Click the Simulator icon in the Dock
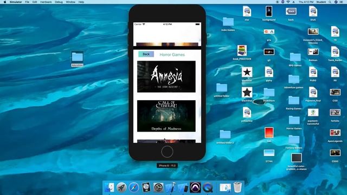The image size is (347, 195). click(183, 187)
